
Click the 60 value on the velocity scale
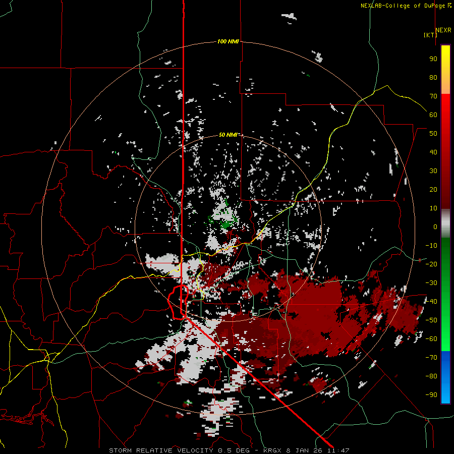(433, 115)
